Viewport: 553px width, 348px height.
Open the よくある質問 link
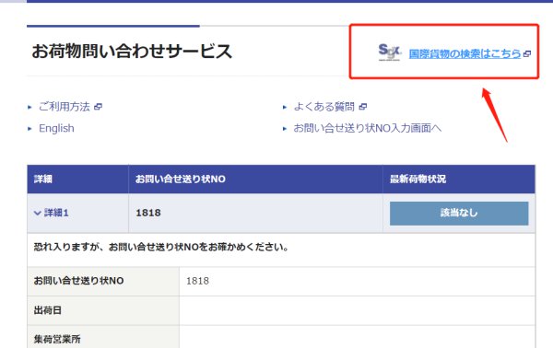(324, 107)
